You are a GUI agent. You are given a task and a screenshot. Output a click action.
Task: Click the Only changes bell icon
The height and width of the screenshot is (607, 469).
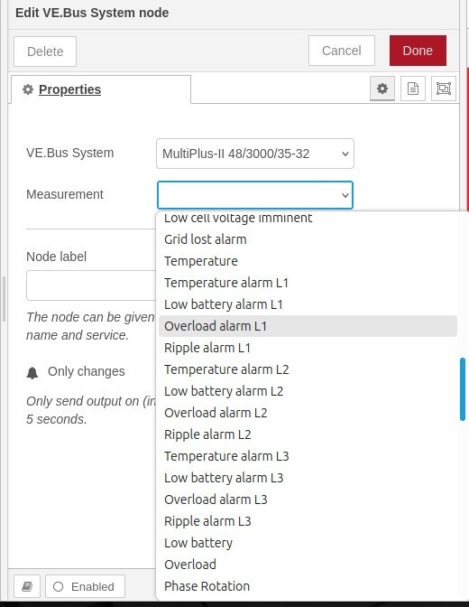click(x=32, y=372)
